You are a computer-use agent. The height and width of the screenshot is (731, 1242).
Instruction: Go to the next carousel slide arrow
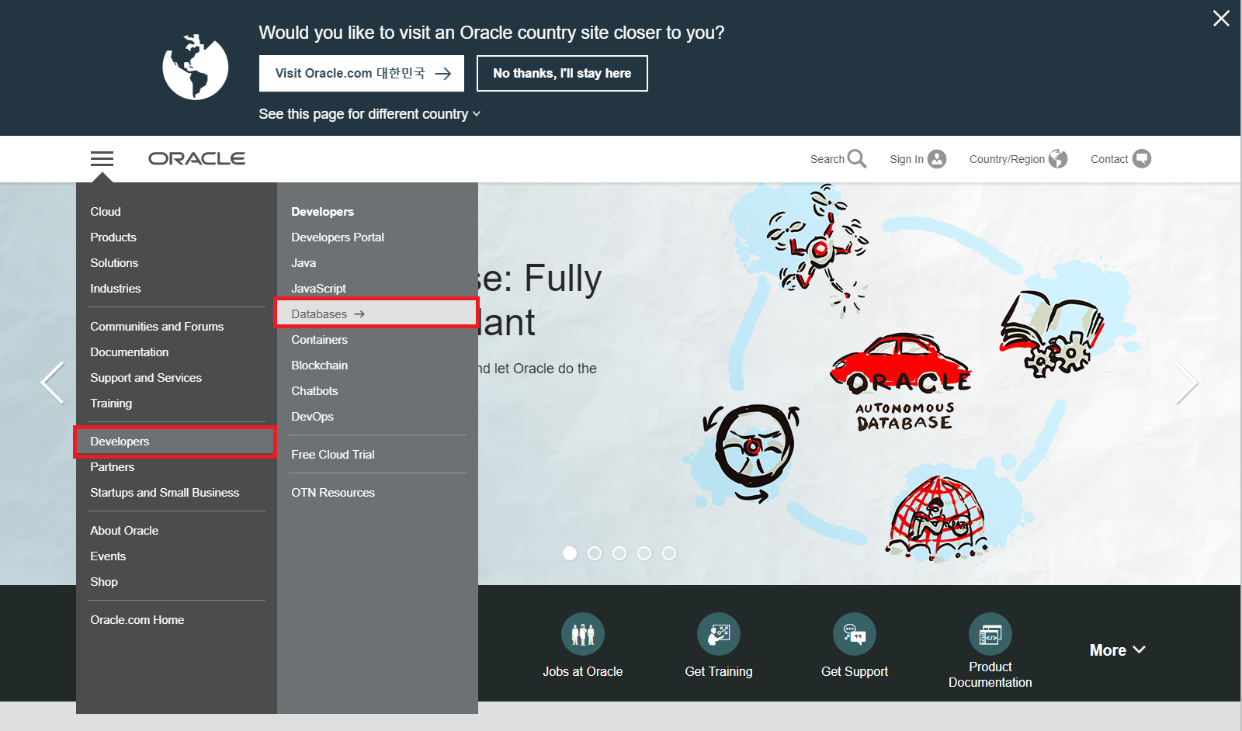pos(1187,383)
